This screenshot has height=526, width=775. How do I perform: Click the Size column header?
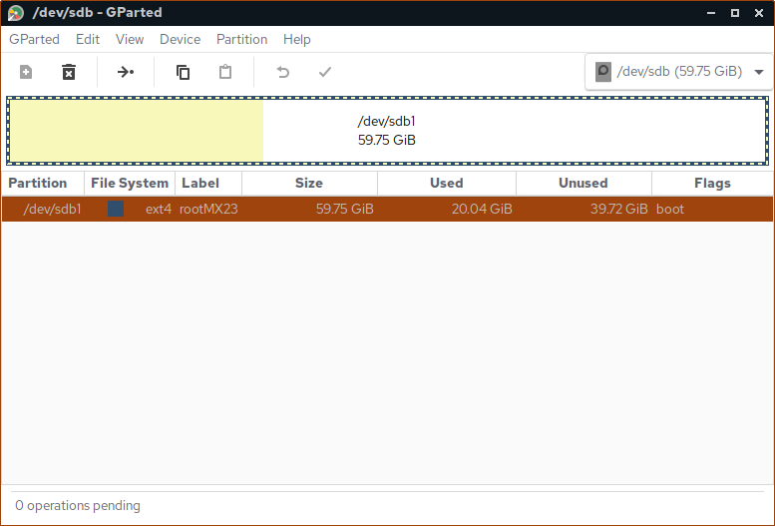pos(309,184)
